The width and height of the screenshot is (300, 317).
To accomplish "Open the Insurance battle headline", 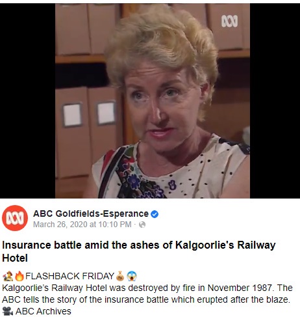I will (139, 251).
